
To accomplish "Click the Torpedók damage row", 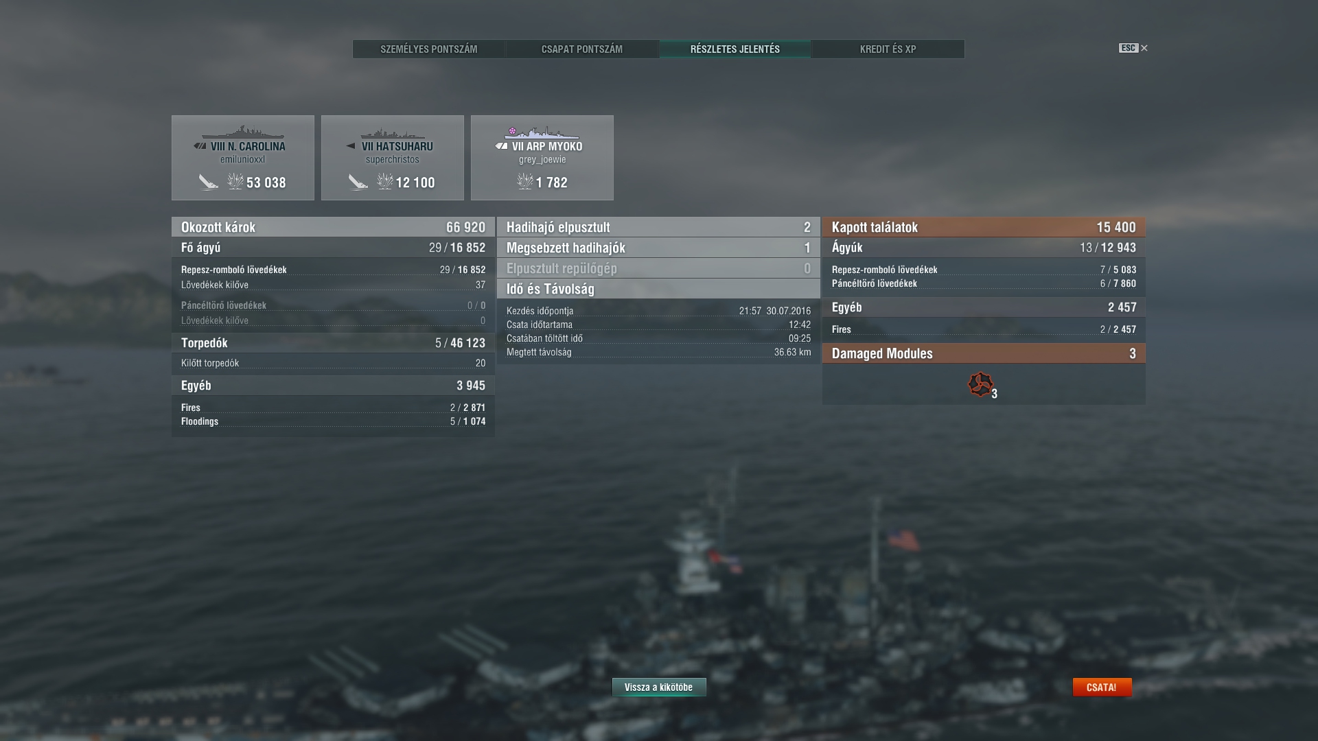I will pyautogui.click(x=333, y=343).
